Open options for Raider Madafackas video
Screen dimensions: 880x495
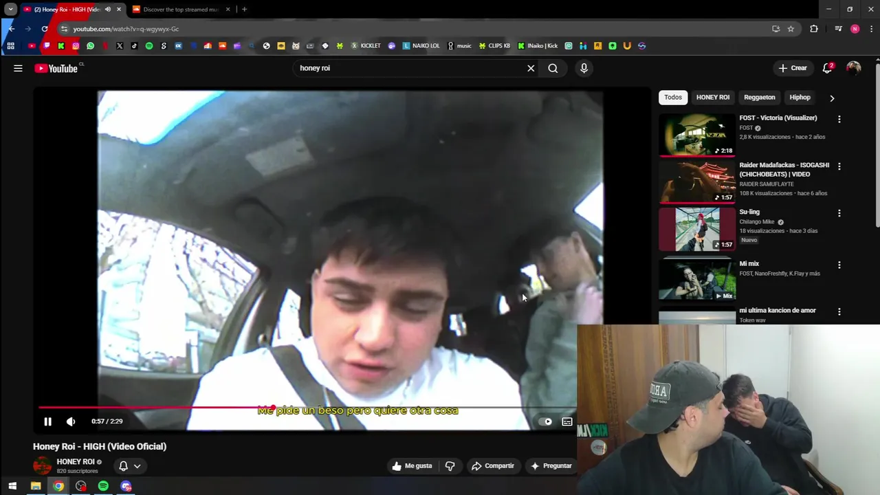click(839, 166)
